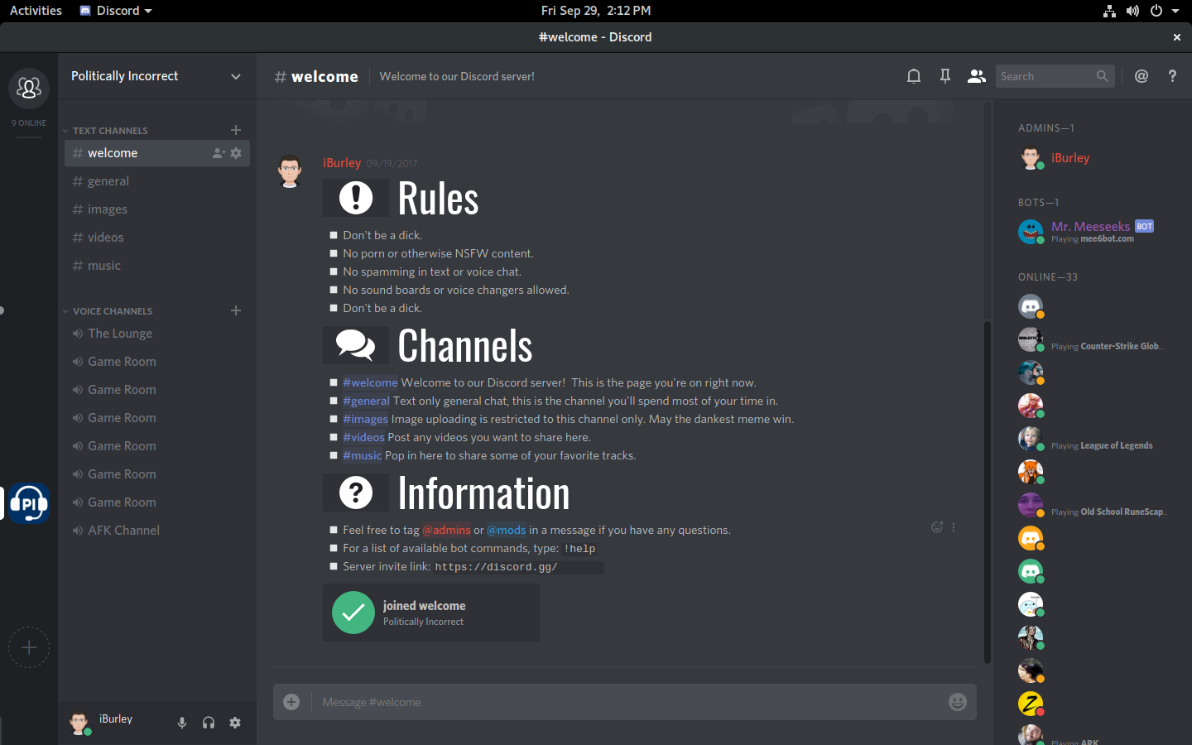This screenshot has height=745, width=1192.
Task: Open the Discord app menu in top bar
Action: click(116, 11)
